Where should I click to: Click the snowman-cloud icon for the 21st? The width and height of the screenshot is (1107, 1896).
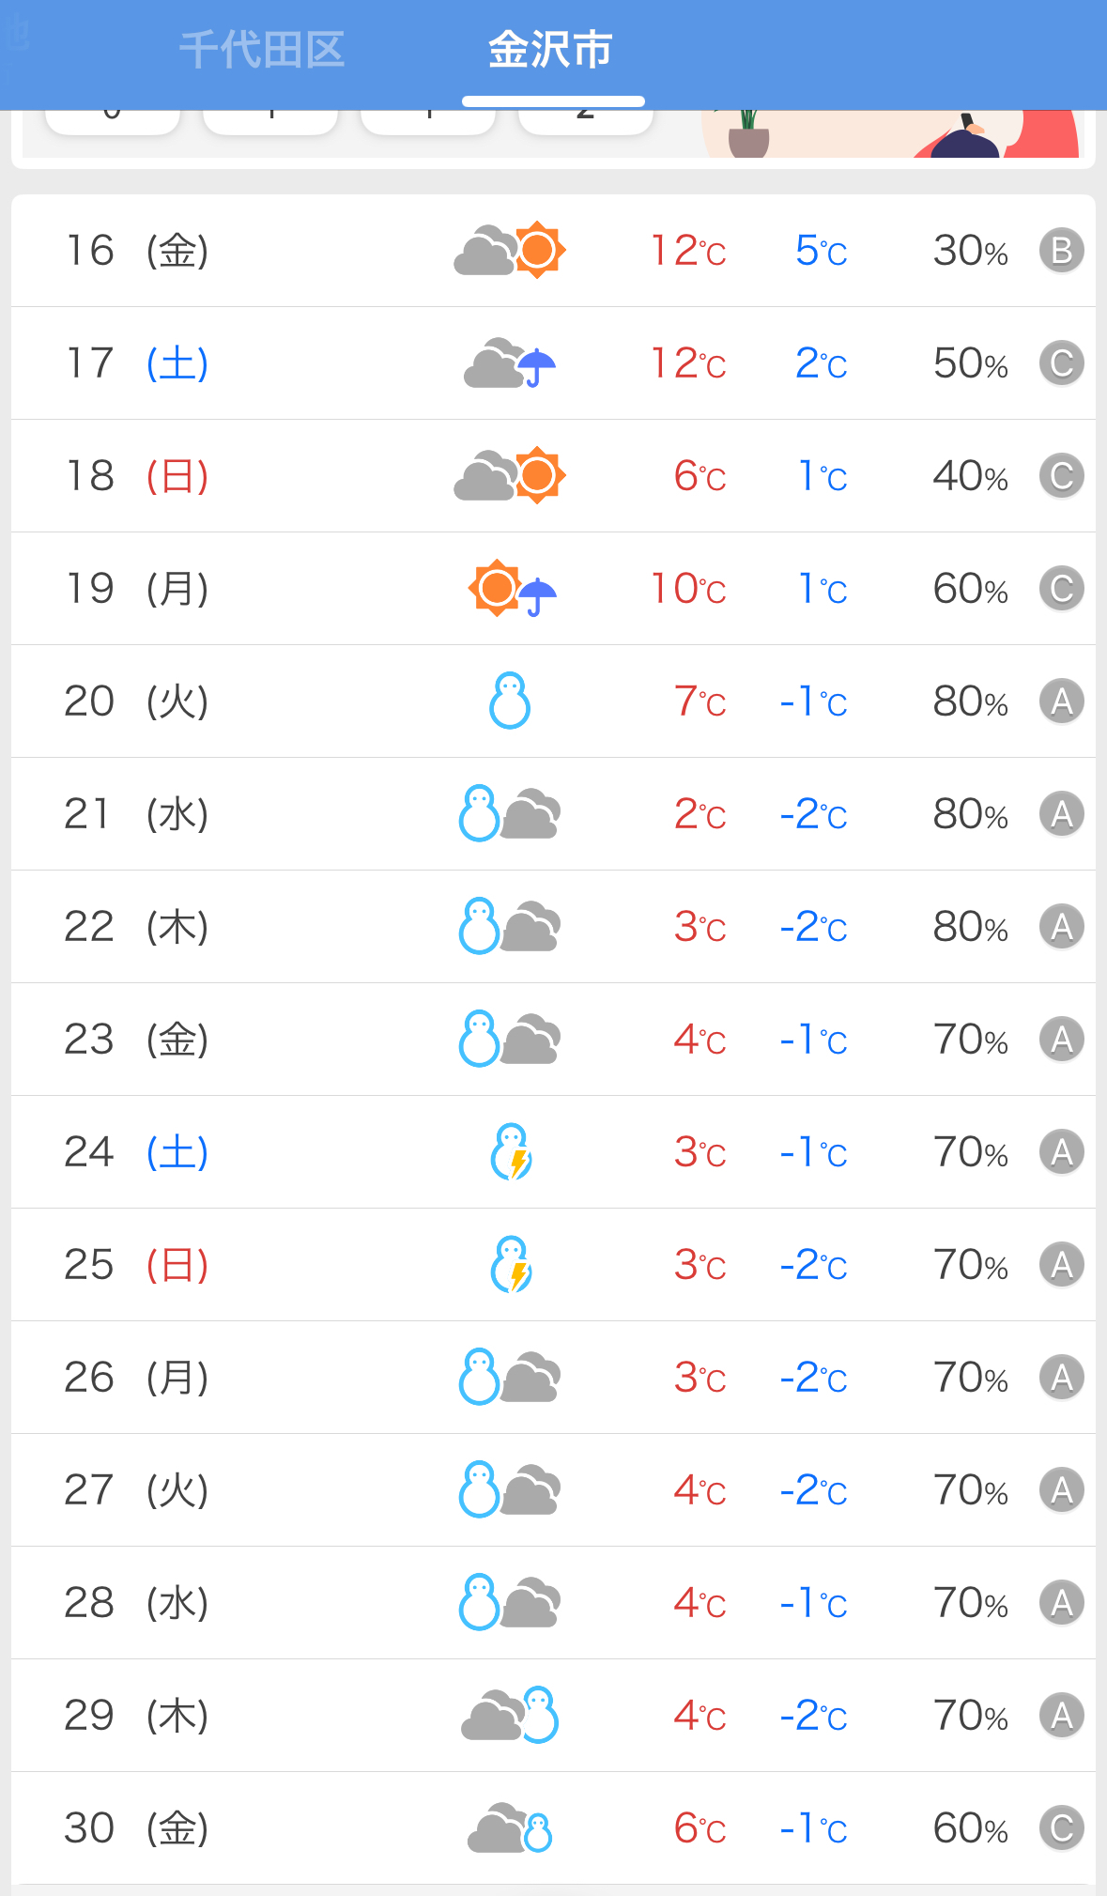(510, 814)
